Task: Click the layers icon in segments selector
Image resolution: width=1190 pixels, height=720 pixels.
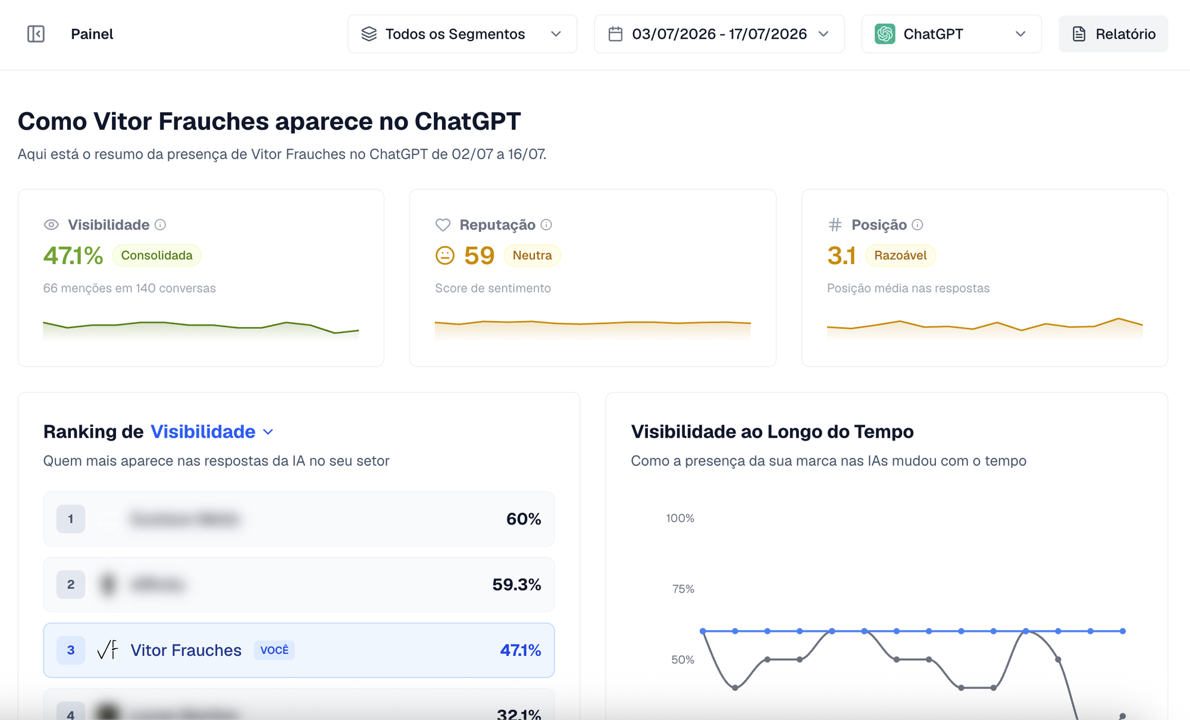Action: (x=369, y=34)
